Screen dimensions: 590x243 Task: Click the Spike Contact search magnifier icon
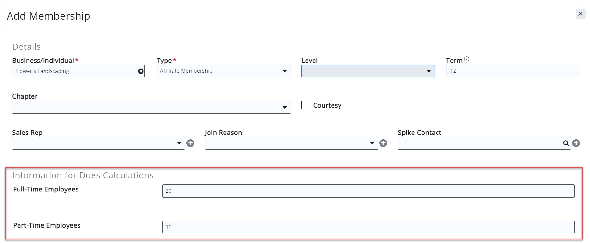tap(566, 143)
